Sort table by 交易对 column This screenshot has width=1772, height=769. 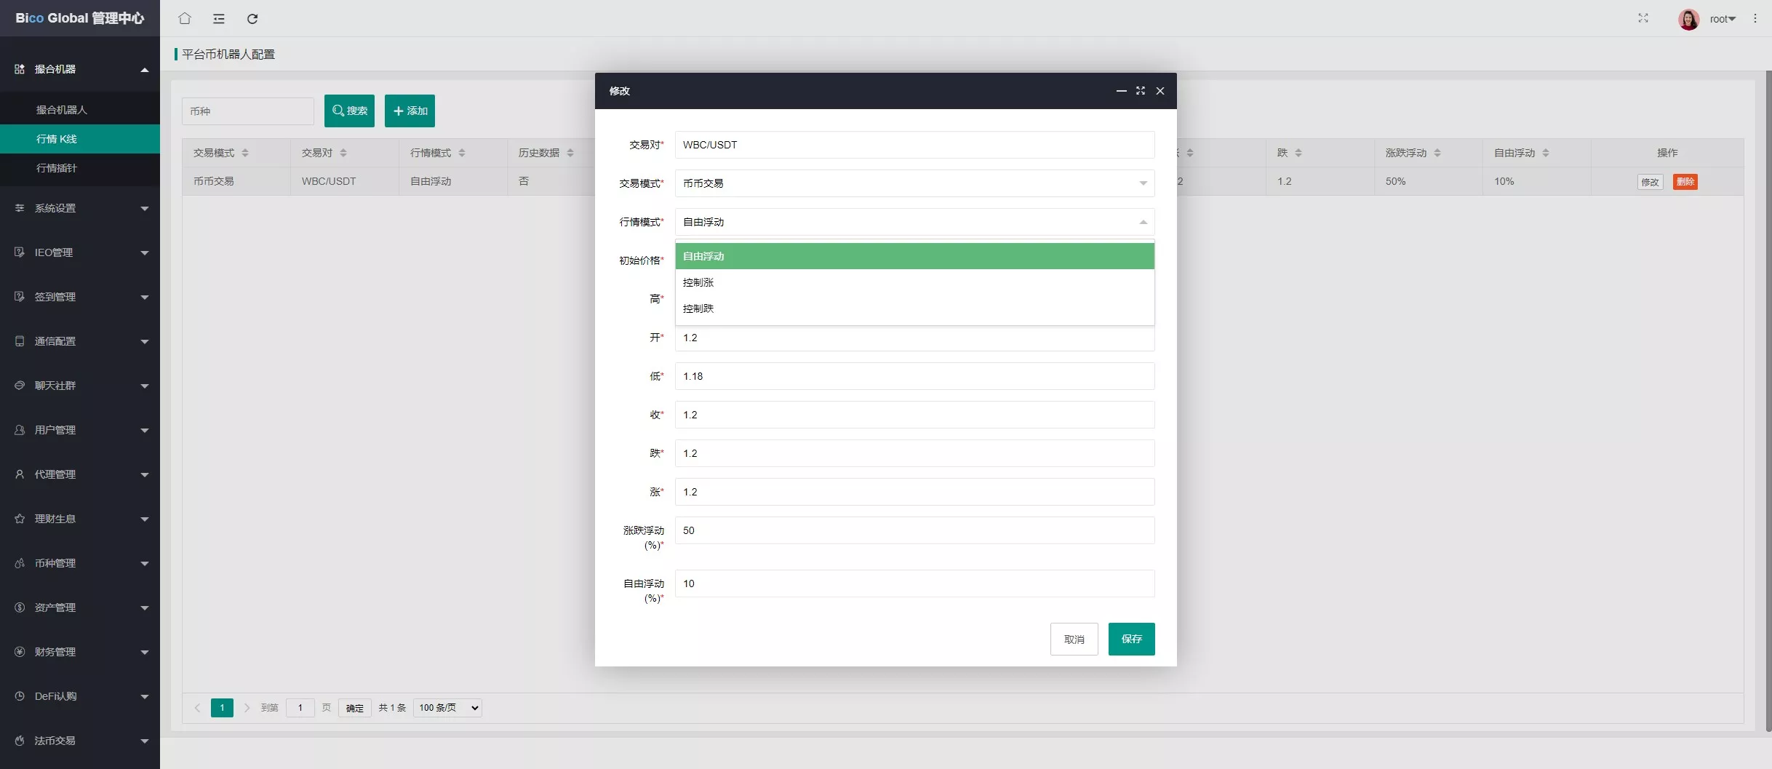(343, 153)
